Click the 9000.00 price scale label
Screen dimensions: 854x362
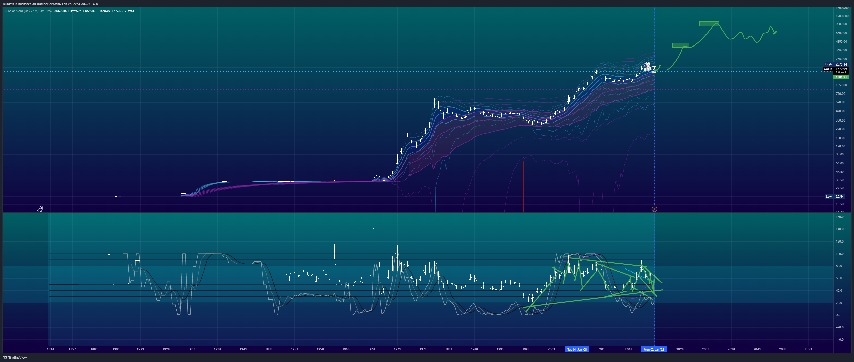(x=841, y=24)
